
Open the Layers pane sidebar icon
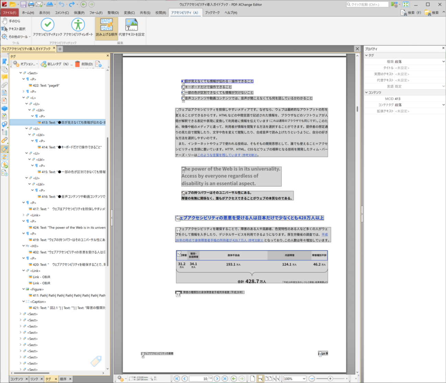coord(4,108)
